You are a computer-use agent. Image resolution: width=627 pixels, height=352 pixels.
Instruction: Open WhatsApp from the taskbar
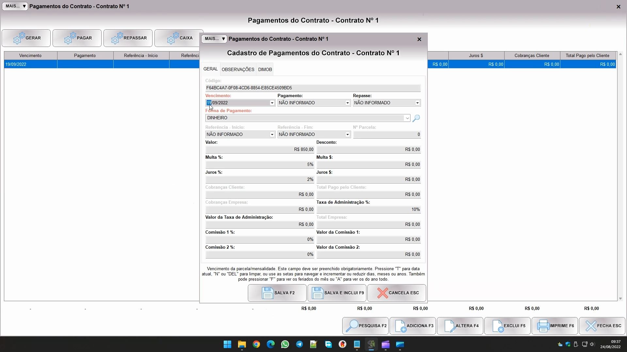[x=285, y=344]
